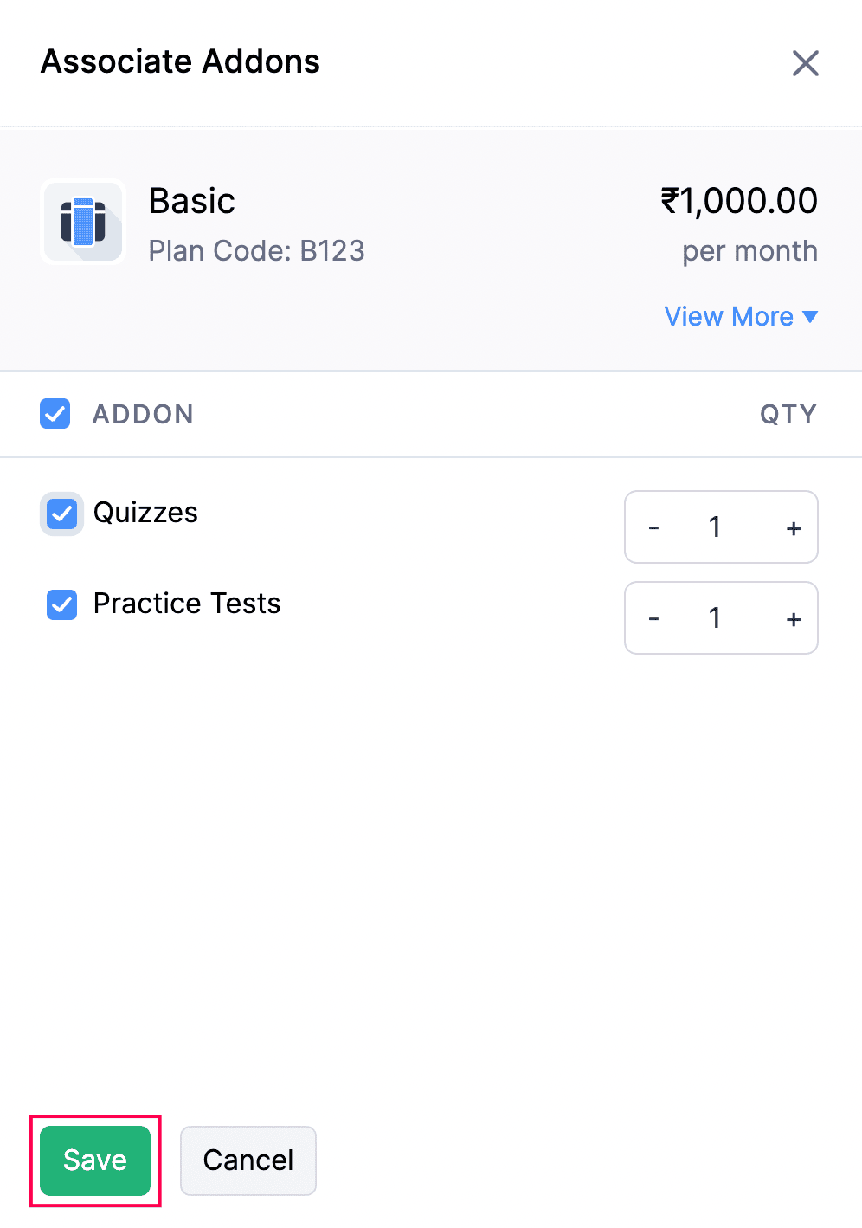Click the Basic plan icon
The width and height of the screenshot is (862, 1228).
point(83,222)
